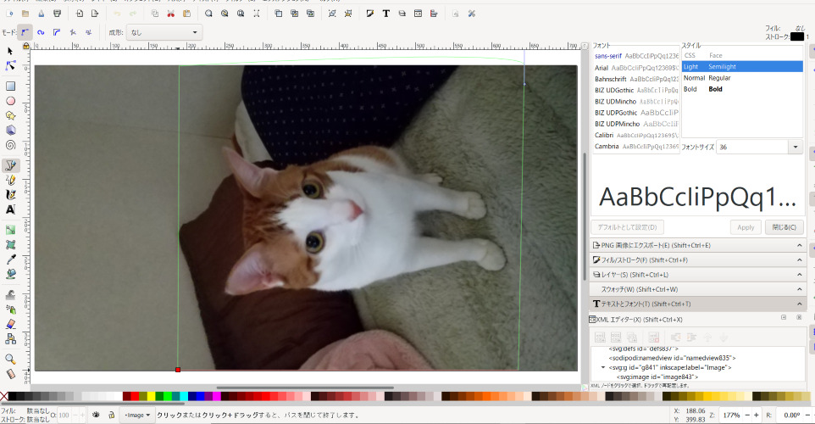Select the 3D box tool

10,130
